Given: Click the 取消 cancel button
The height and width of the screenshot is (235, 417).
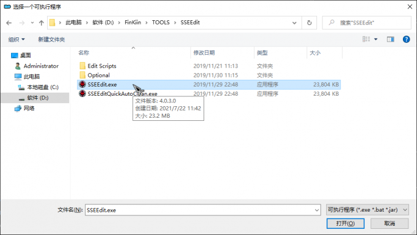Looking at the screenshot, I should 389,223.
